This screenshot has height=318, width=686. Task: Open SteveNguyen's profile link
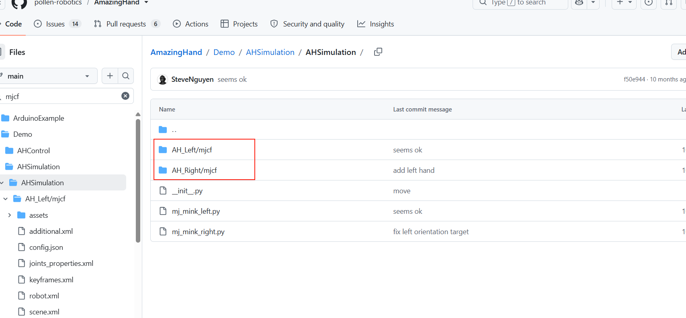192,79
